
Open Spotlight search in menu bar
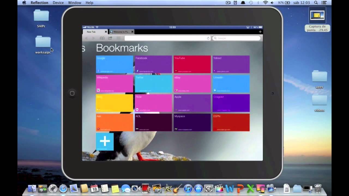click(x=316, y=3)
